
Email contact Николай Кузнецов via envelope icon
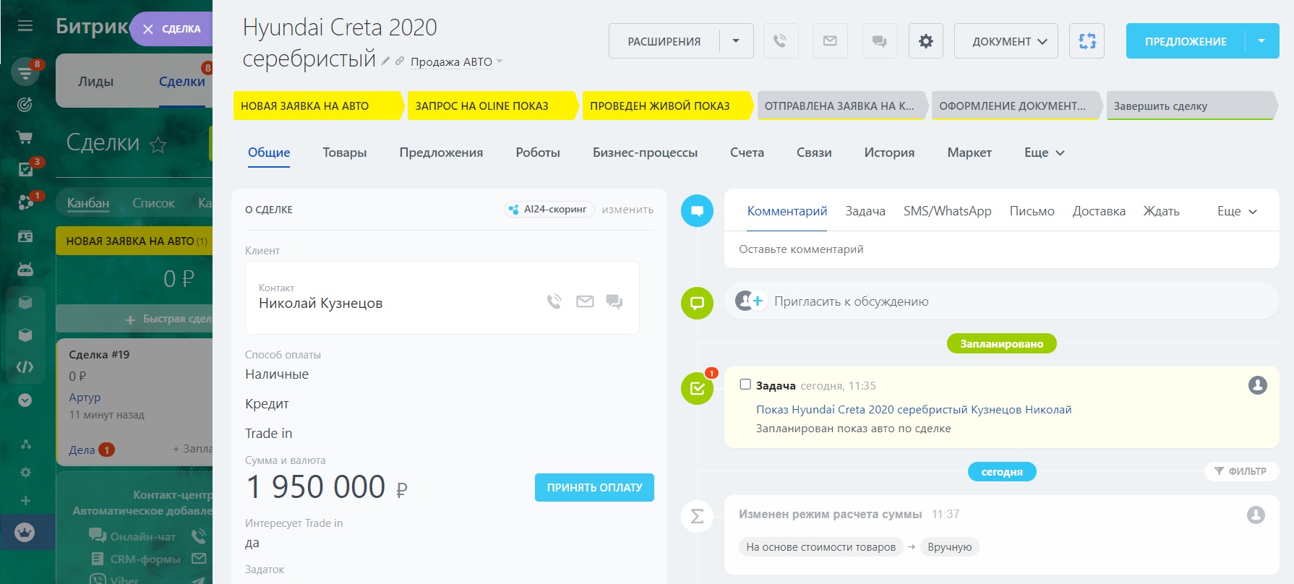(585, 301)
